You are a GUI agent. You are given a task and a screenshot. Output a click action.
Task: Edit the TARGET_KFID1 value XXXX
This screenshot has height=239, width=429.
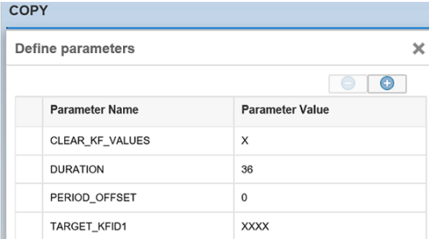330,226
